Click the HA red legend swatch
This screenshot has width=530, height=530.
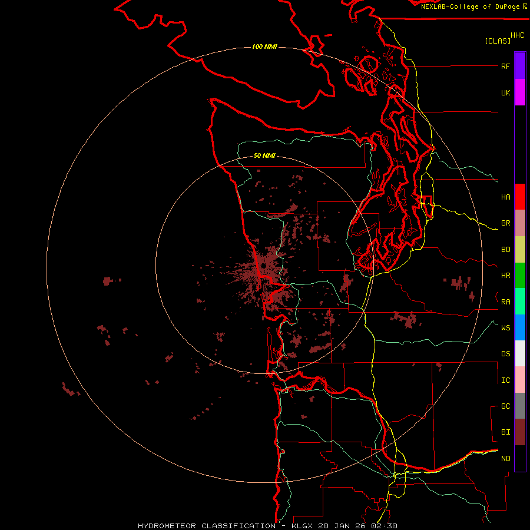click(520, 197)
